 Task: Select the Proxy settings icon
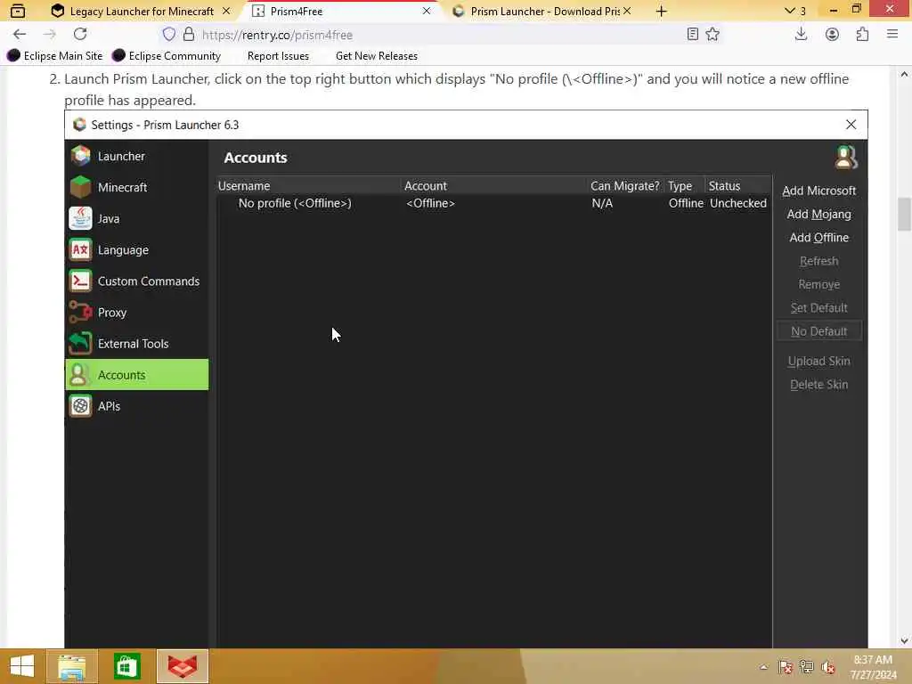pyautogui.click(x=80, y=313)
